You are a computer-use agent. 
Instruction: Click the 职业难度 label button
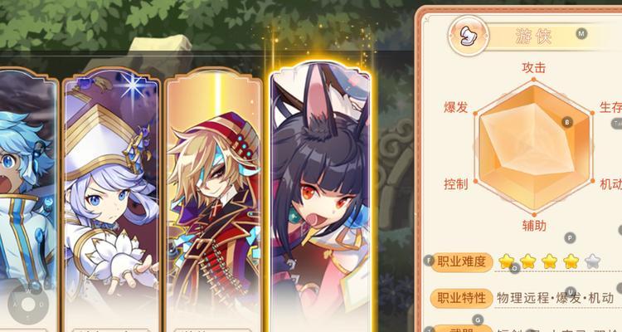(x=462, y=261)
